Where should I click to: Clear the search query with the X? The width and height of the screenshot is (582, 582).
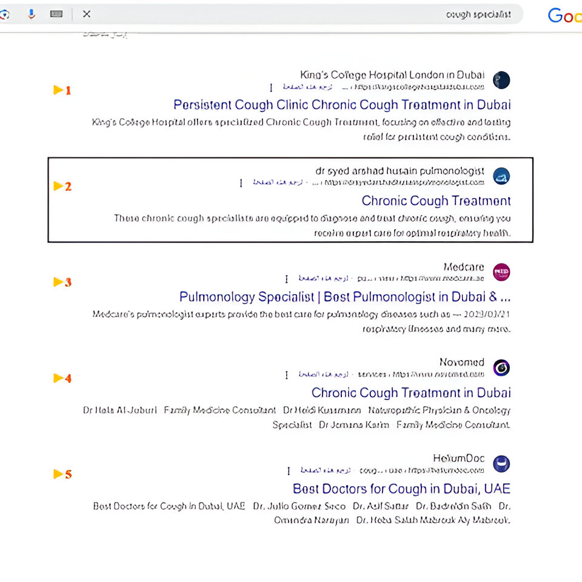point(87,14)
